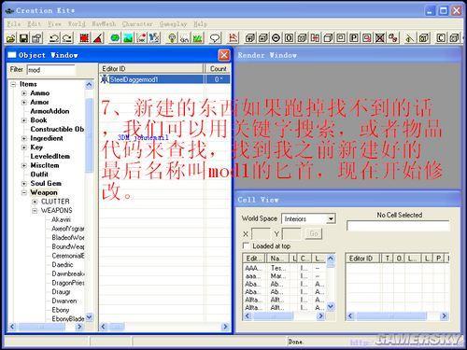Click the open folder icon in toolbar
The width and height of the screenshot is (467, 350).
10,38
